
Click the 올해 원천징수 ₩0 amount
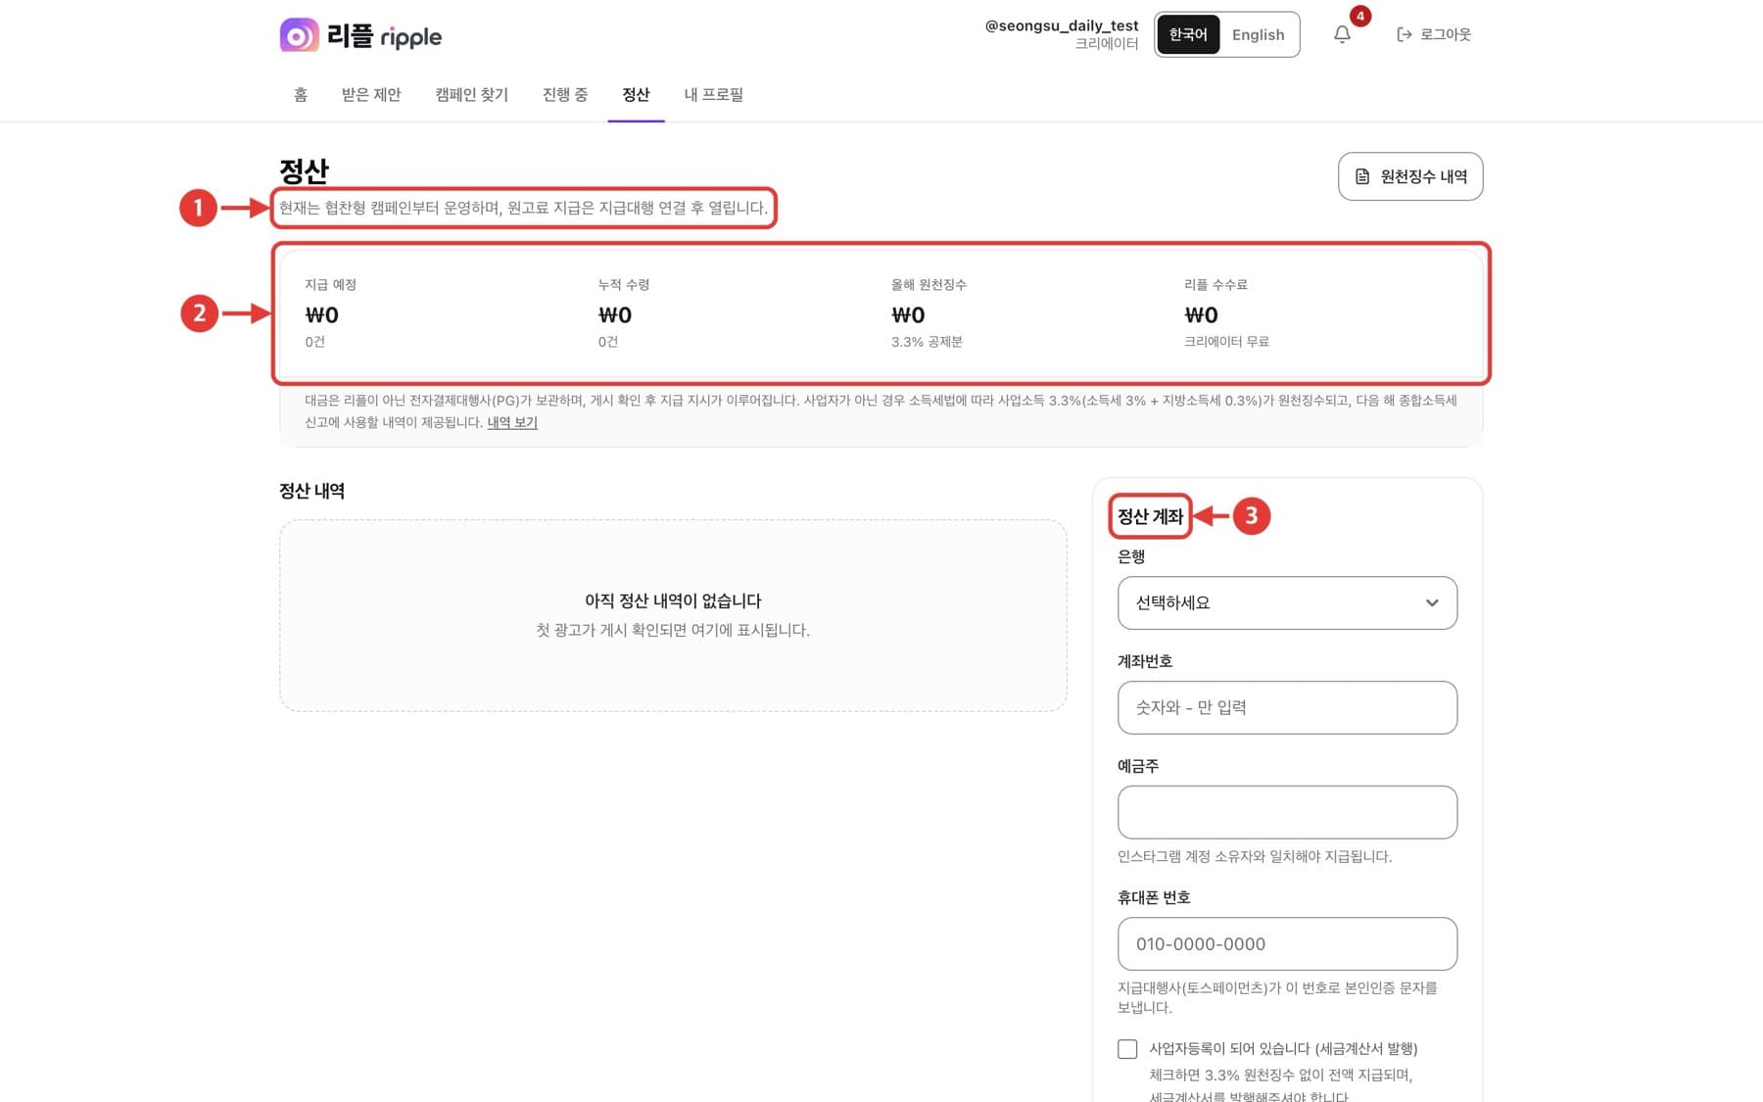[908, 314]
